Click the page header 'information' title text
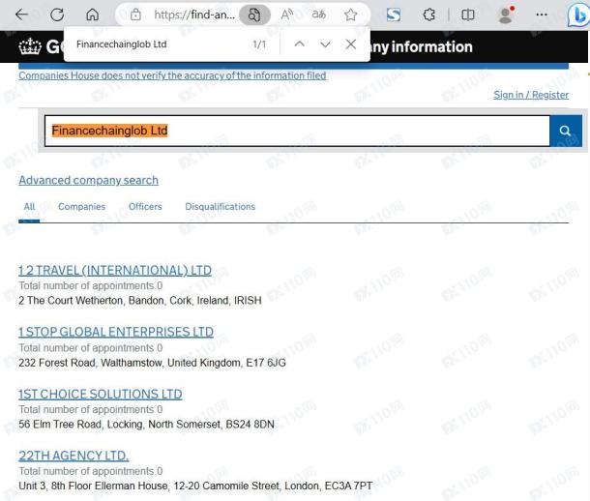Viewport: 590px width, 501px height. [431, 47]
